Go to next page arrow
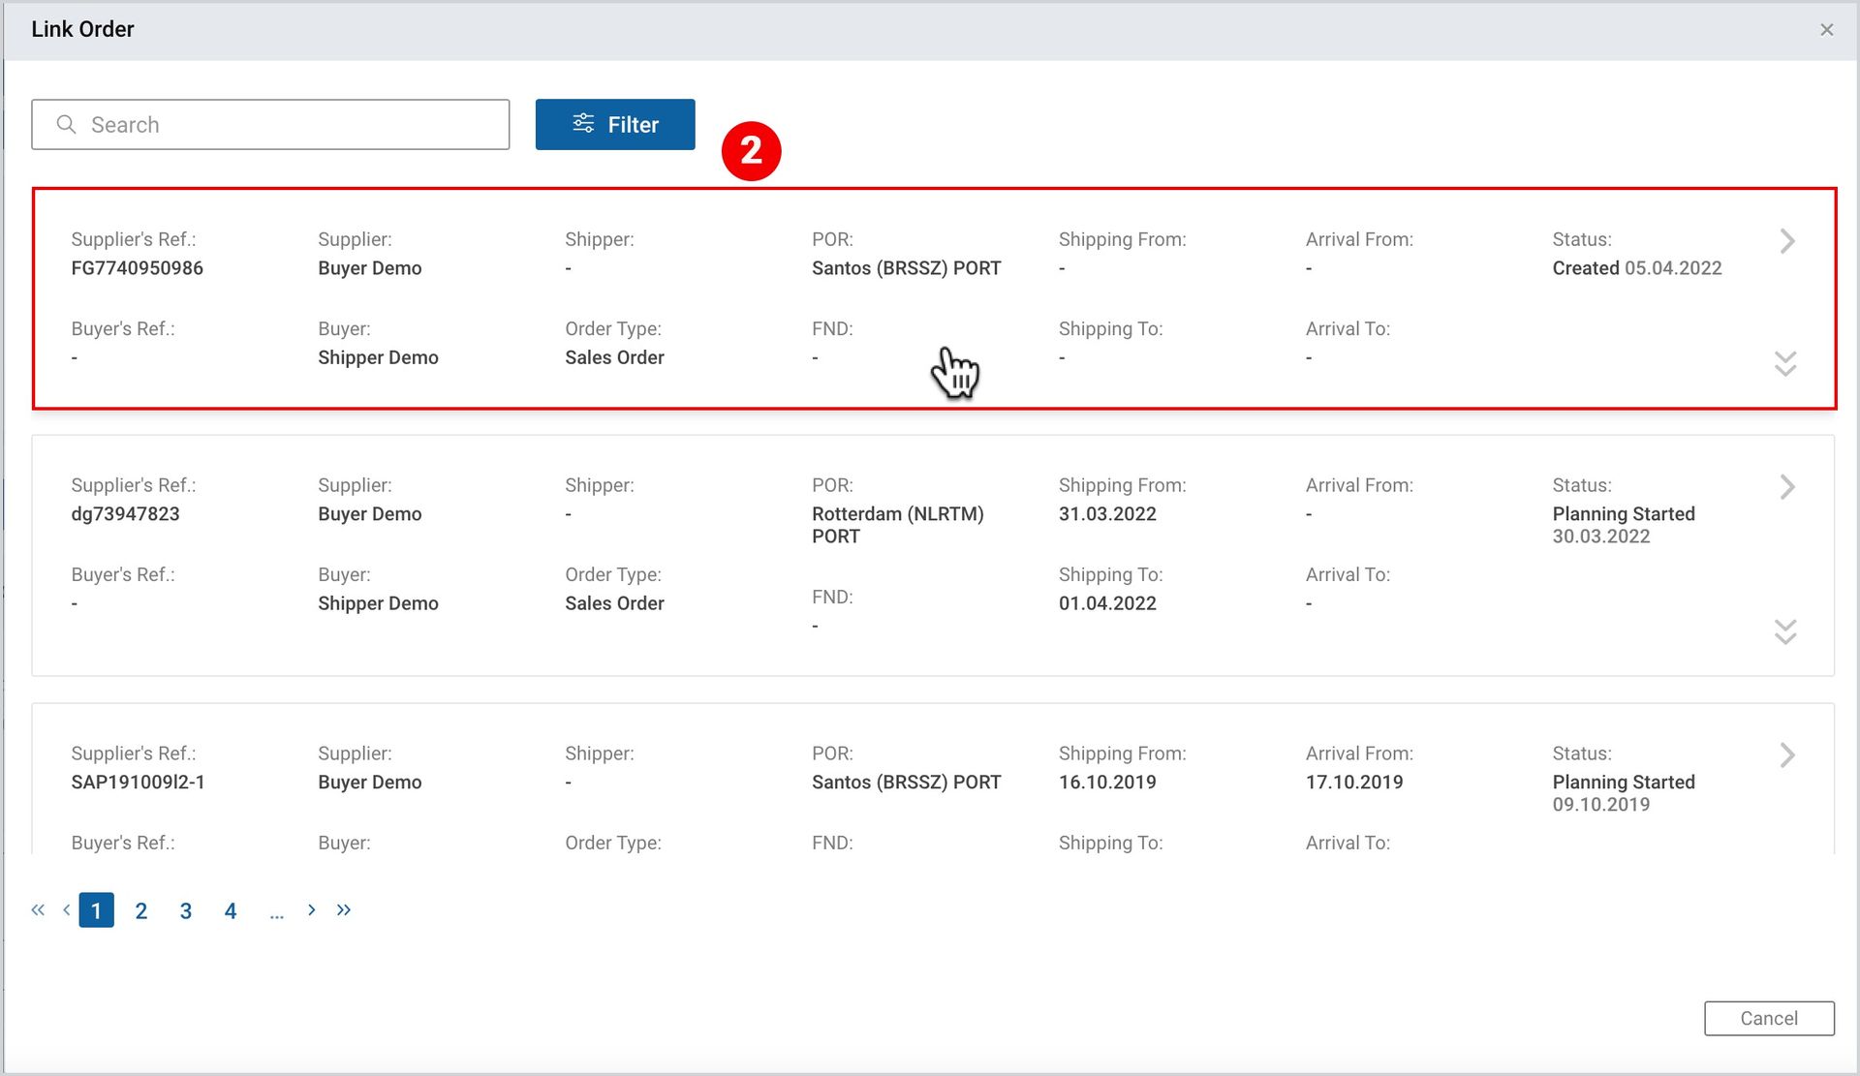 tap(311, 909)
